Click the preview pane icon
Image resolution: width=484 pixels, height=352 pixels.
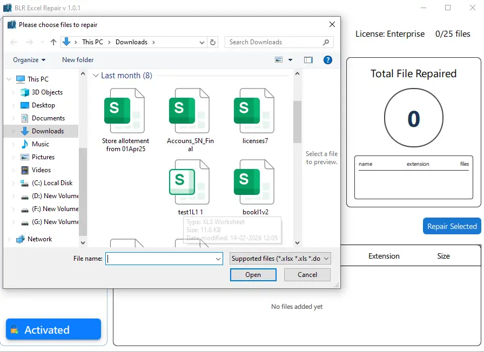(x=308, y=60)
